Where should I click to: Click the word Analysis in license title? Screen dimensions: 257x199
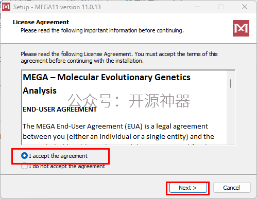point(40,91)
